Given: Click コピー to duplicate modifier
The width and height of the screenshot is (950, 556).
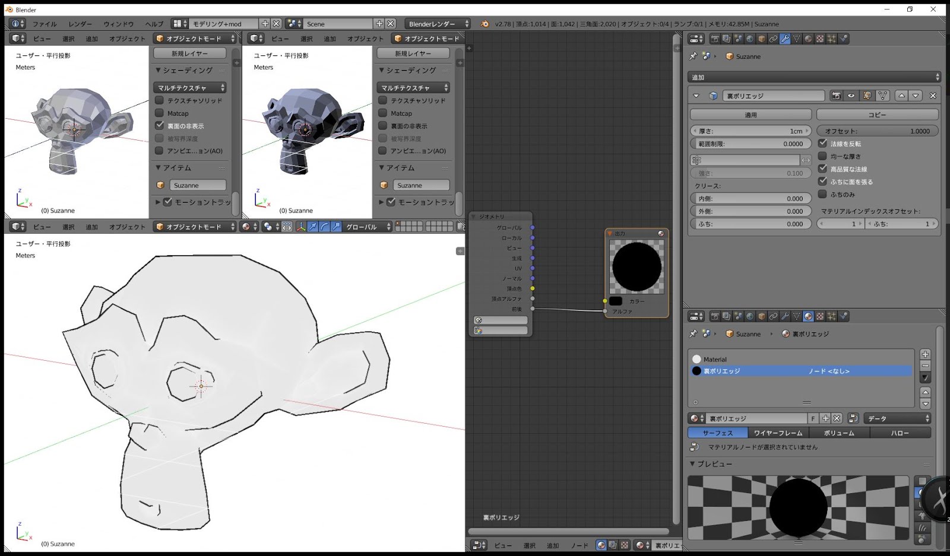Looking at the screenshot, I should click(877, 115).
